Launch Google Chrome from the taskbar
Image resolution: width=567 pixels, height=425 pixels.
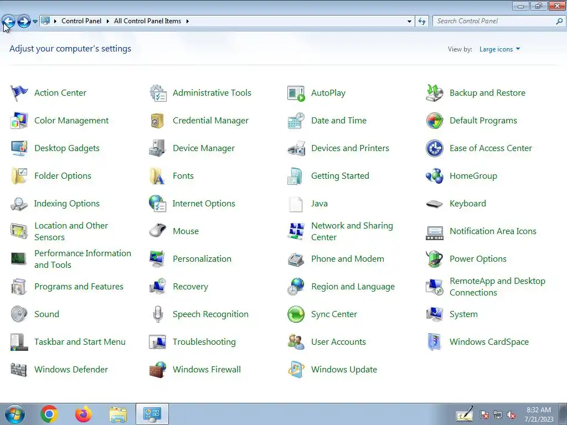coord(49,414)
